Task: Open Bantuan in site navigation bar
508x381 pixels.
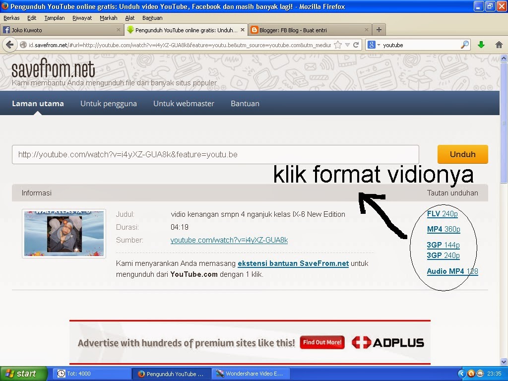Action: [x=245, y=104]
